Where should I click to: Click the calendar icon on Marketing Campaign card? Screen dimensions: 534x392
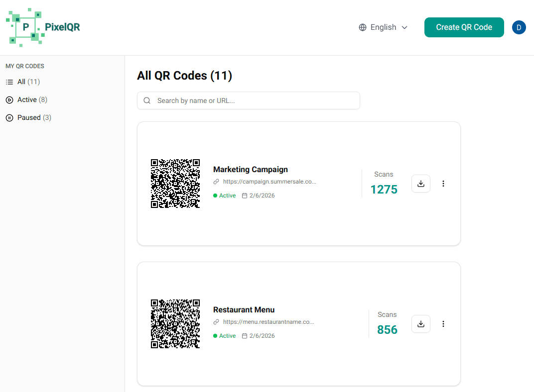pyautogui.click(x=244, y=195)
